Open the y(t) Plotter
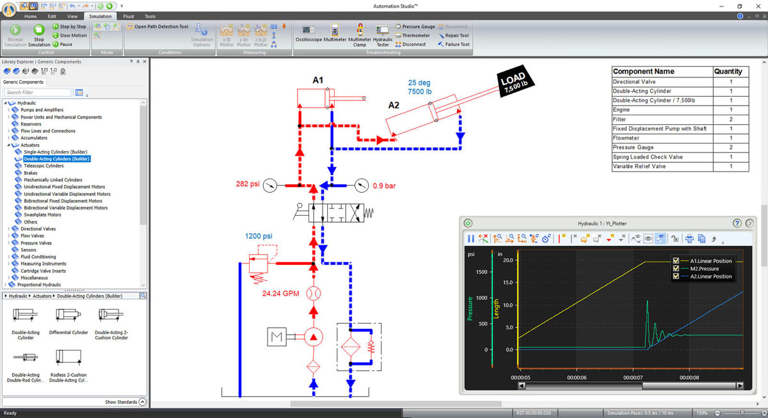 click(227, 35)
